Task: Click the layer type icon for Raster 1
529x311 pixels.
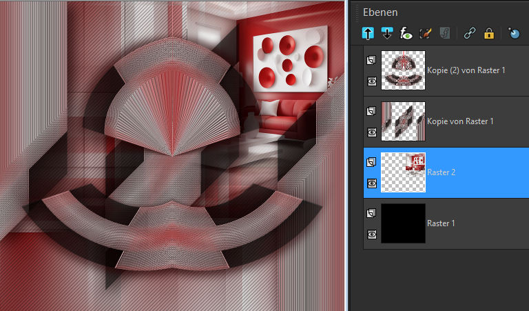Action: (x=371, y=213)
